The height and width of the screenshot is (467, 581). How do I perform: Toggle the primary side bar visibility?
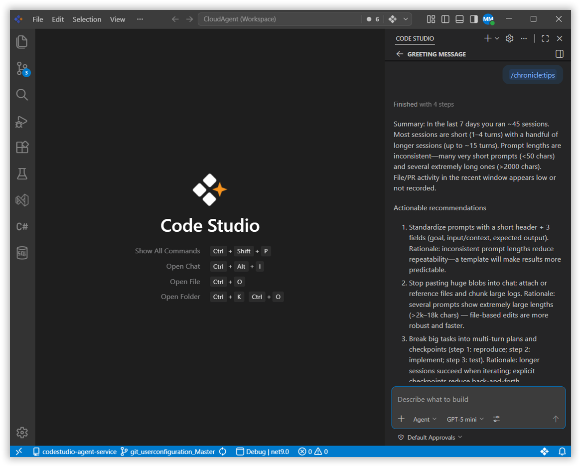click(445, 19)
